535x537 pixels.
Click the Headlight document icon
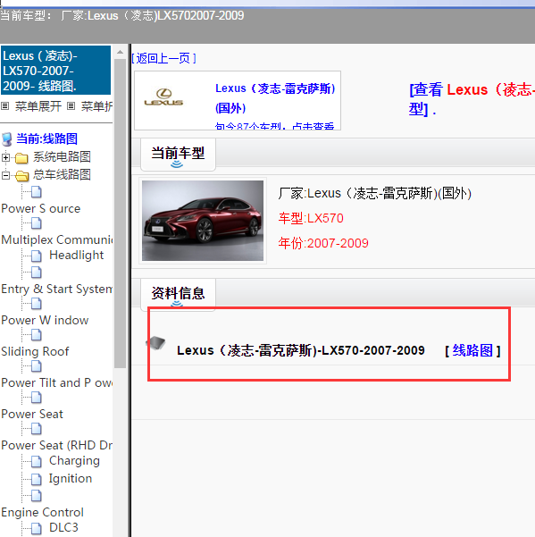coord(37,256)
